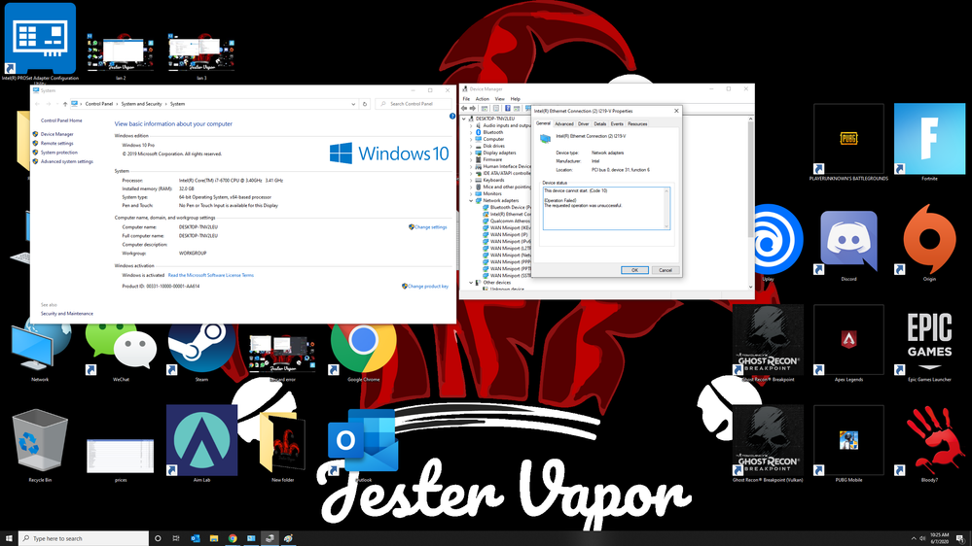The width and height of the screenshot is (972, 546).
Task: Go up one level in the System window
Action: [65, 104]
